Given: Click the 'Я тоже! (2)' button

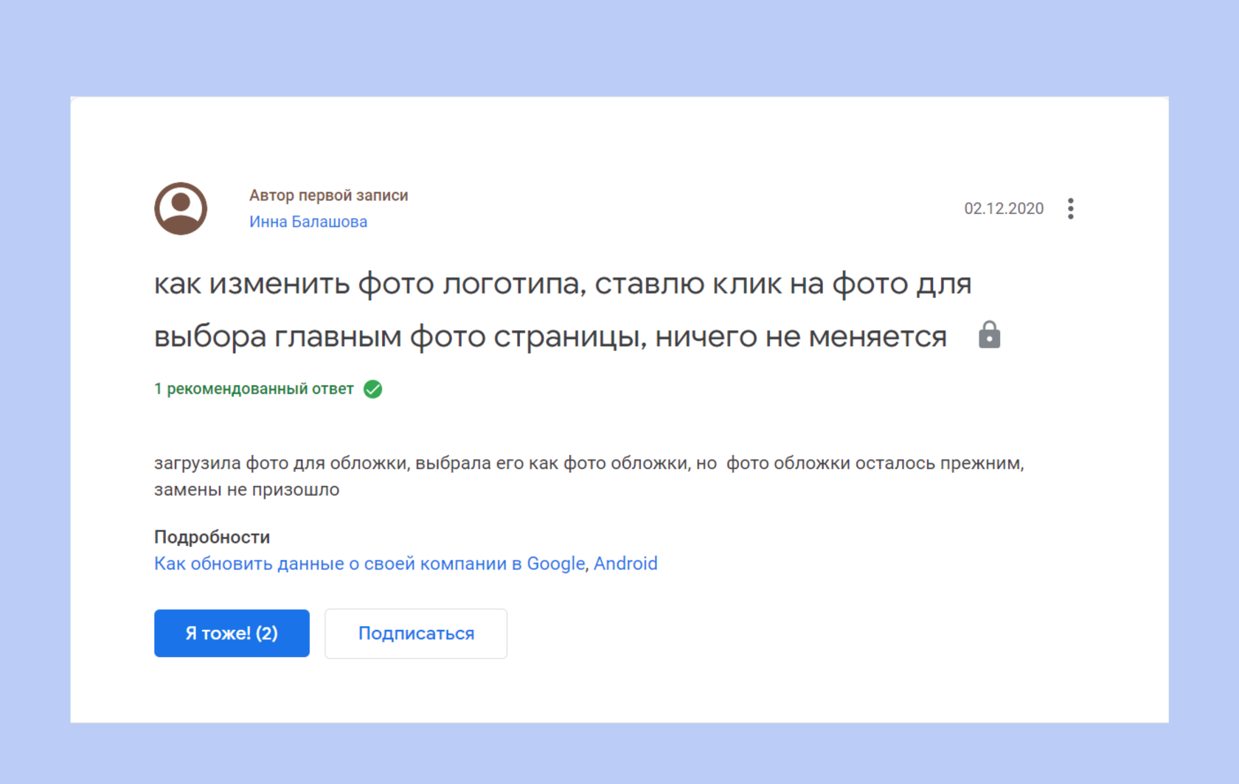Looking at the screenshot, I should point(232,633).
